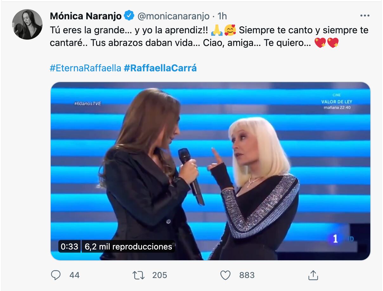Open the #RaffaellaCarrá hashtag
The width and height of the screenshot is (383, 291).
coord(160,68)
